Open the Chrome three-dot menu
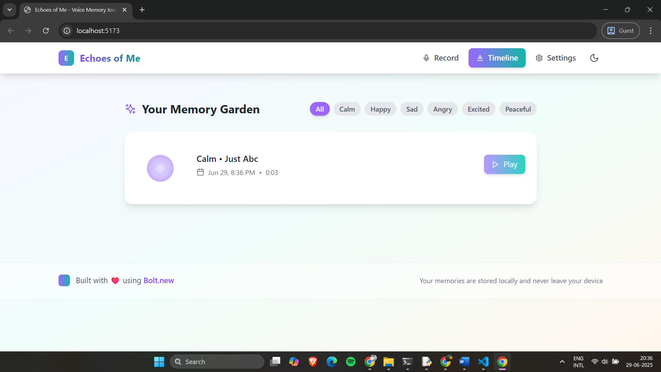 [650, 31]
